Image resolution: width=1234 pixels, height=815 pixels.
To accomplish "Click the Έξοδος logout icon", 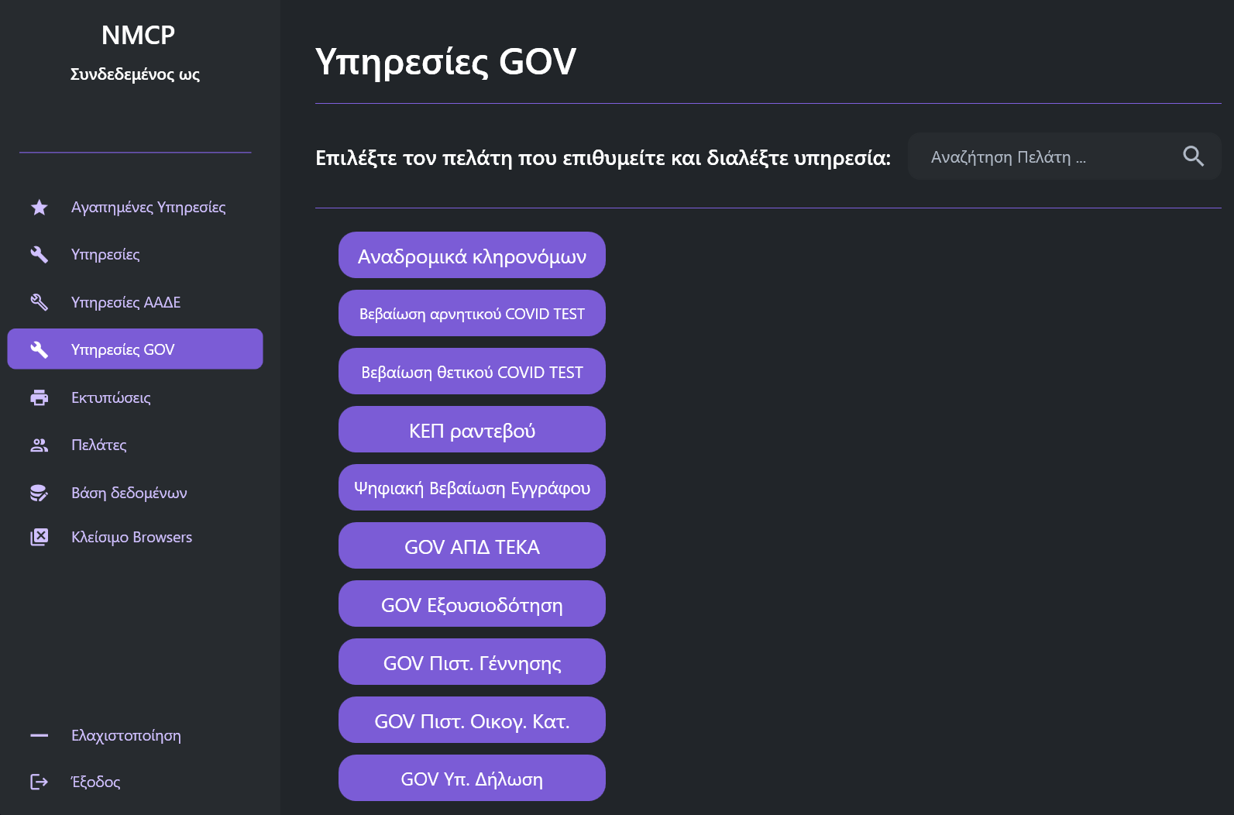I will click(x=40, y=782).
